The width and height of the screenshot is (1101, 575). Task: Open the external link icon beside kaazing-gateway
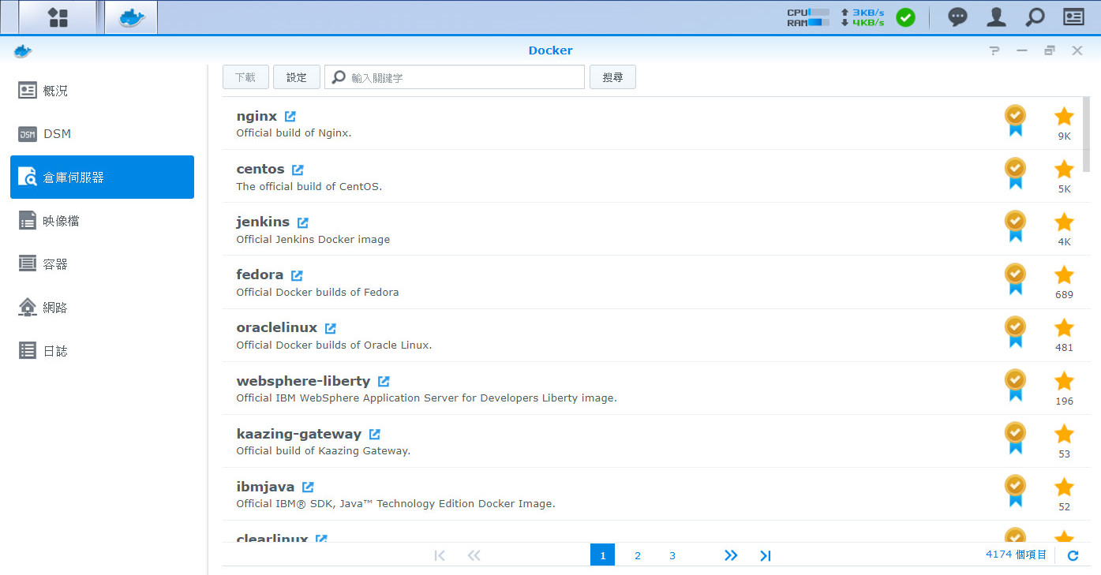point(375,435)
